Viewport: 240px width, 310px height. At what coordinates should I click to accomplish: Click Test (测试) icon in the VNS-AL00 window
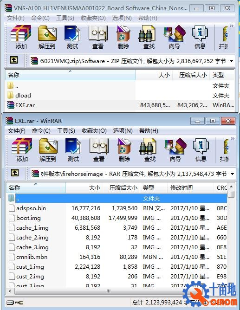[72, 37]
